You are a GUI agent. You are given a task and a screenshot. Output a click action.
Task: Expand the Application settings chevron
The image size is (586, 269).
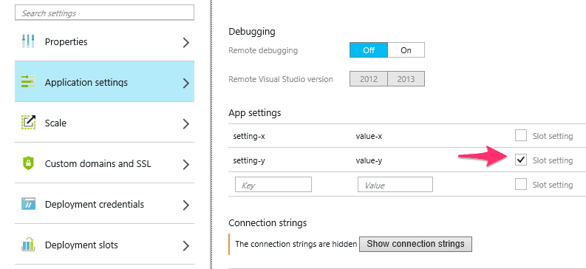pos(185,84)
